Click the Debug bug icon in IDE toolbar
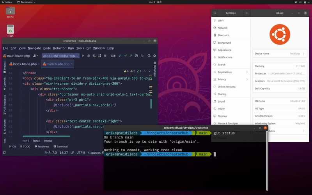 click(89, 56)
